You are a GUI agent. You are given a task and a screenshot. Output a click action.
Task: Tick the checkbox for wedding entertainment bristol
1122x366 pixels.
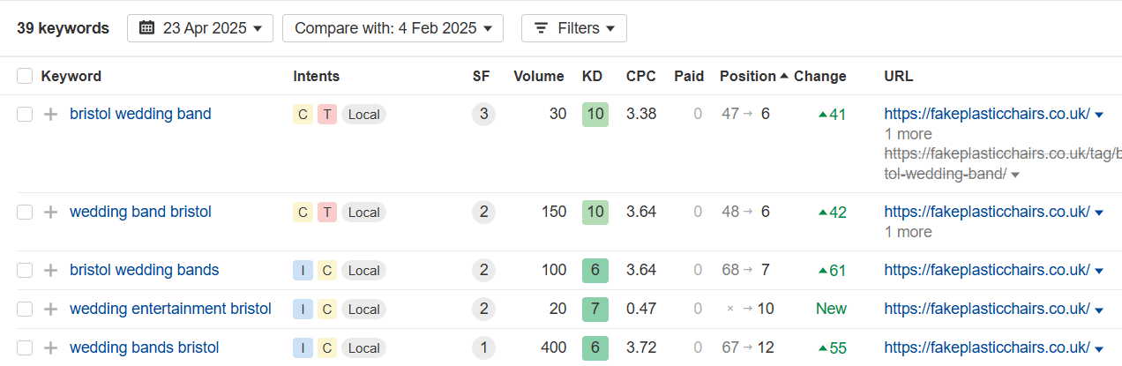(x=25, y=310)
